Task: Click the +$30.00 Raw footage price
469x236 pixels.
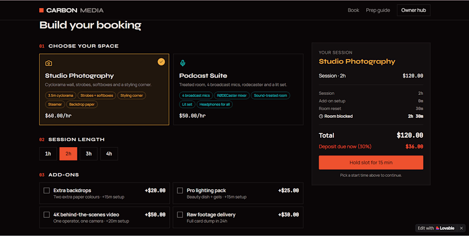Action: coord(289,214)
